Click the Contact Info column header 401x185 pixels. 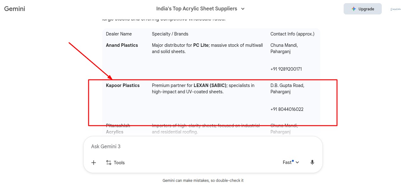292,34
